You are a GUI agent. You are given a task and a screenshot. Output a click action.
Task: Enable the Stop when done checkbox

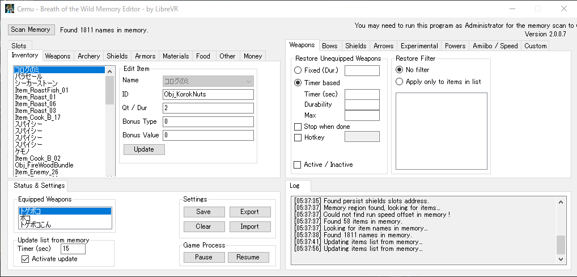coord(298,127)
